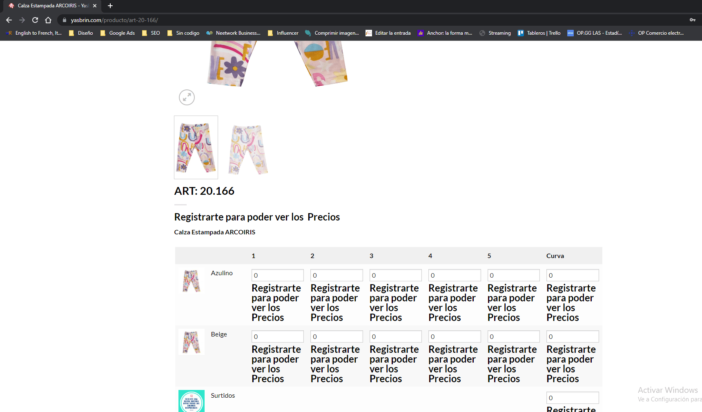Open the Anchor bookmark
This screenshot has height=412, width=702.
click(445, 33)
